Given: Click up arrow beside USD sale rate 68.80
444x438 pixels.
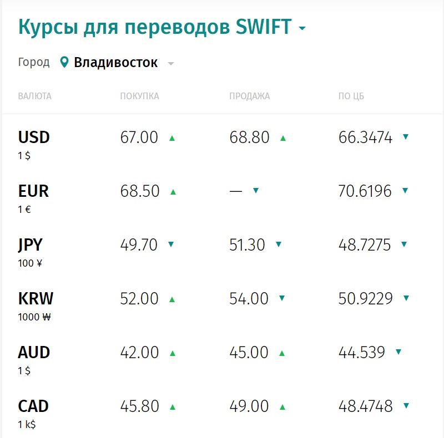Looking at the screenshot, I should click(x=283, y=138).
